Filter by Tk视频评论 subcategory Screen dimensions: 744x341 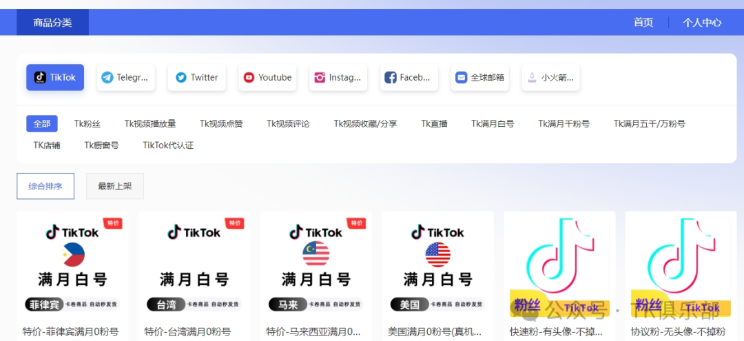tap(288, 124)
